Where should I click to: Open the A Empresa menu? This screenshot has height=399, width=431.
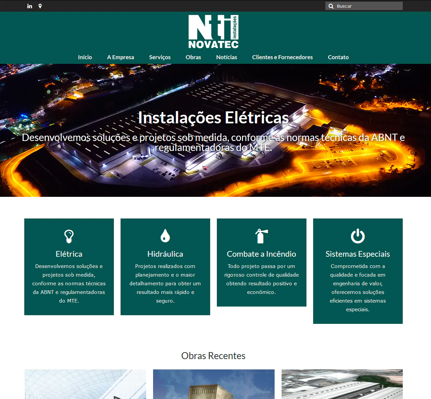pos(121,57)
